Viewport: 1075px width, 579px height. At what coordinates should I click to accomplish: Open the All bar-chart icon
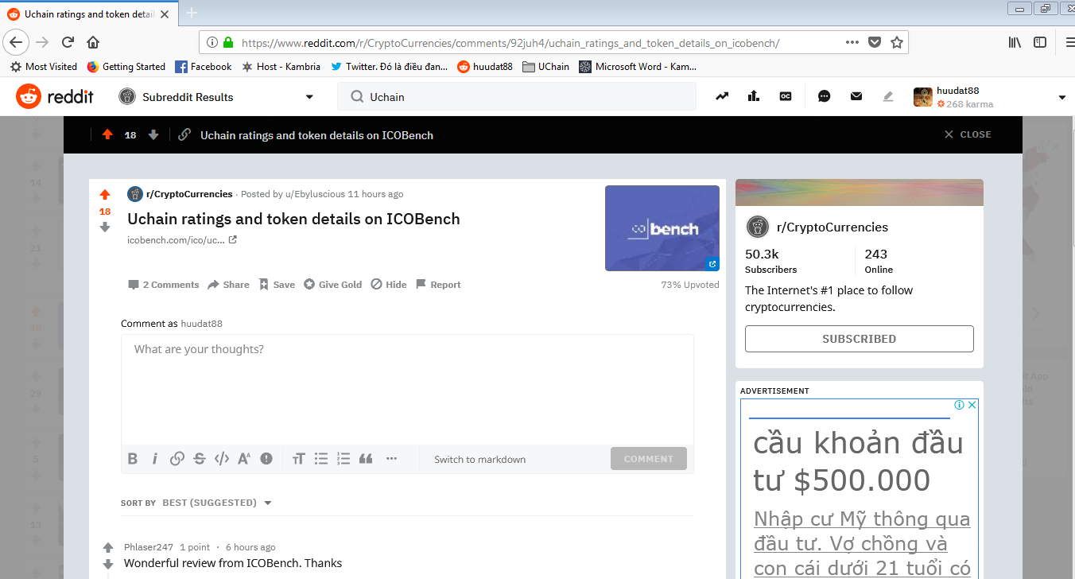[x=754, y=96]
